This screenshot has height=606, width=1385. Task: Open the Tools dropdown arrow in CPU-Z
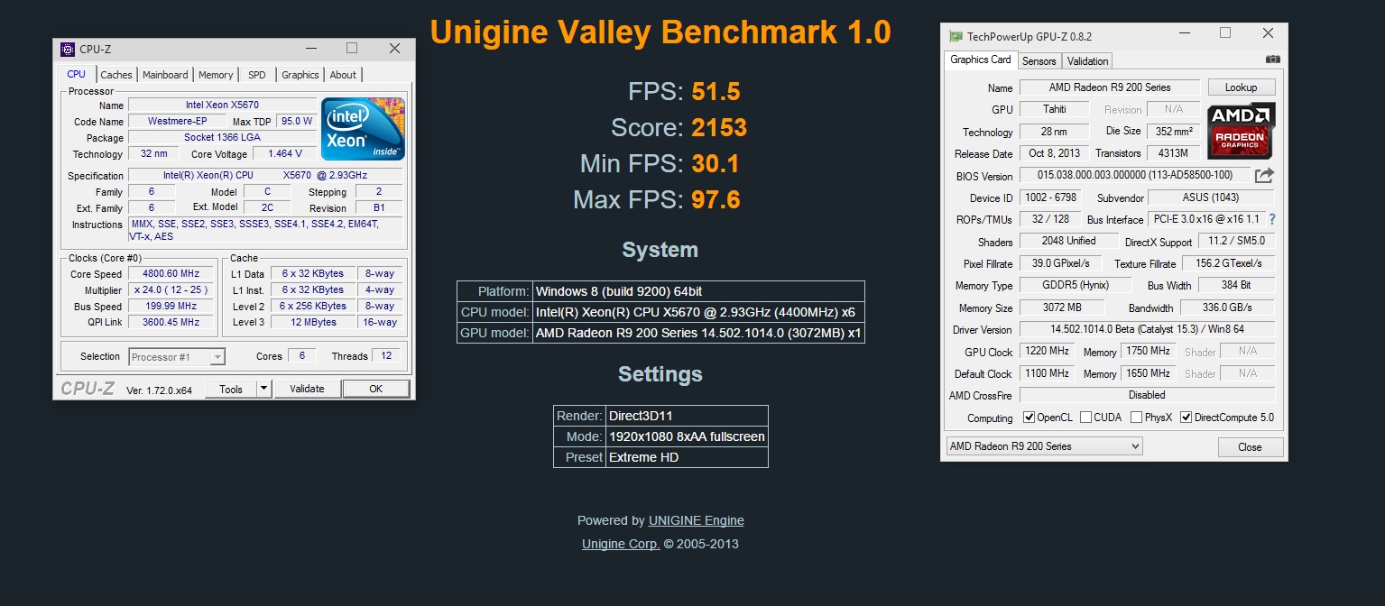click(263, 389)
